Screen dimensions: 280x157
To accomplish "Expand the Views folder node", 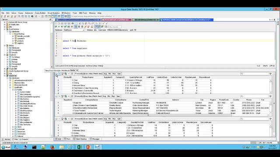I will (13, 127).
